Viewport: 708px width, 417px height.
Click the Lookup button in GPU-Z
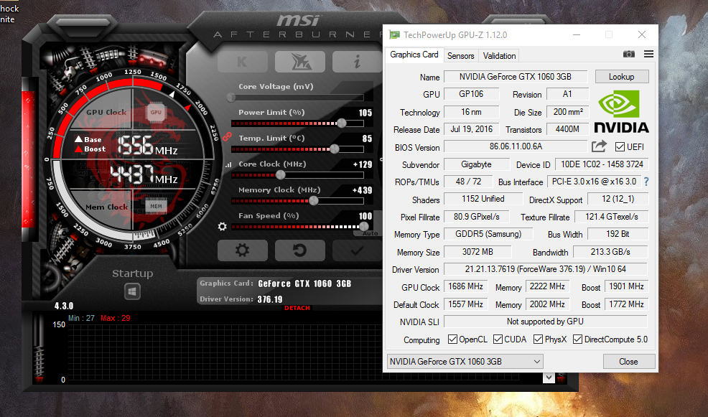tap(622, 76)
